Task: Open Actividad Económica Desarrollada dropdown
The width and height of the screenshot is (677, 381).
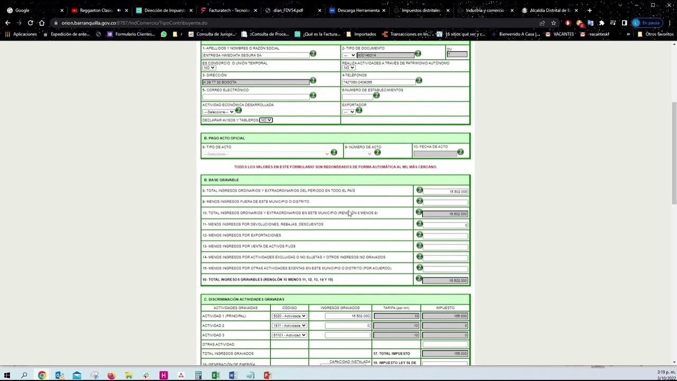Action: tap(218, 112)
